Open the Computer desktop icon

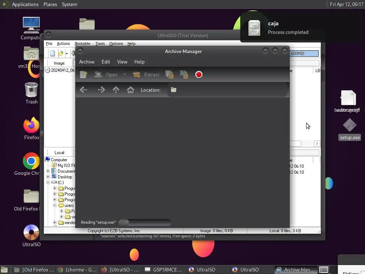coord(31,28)
